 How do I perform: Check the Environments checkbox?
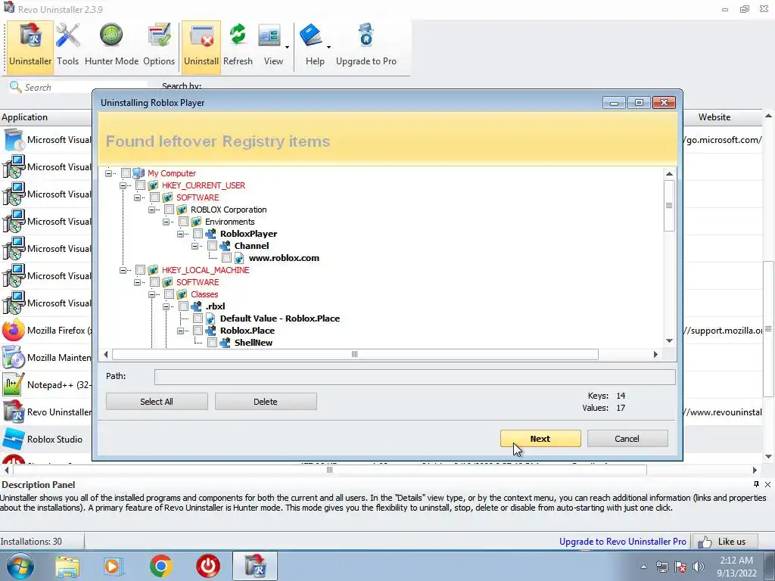(183, 222)
